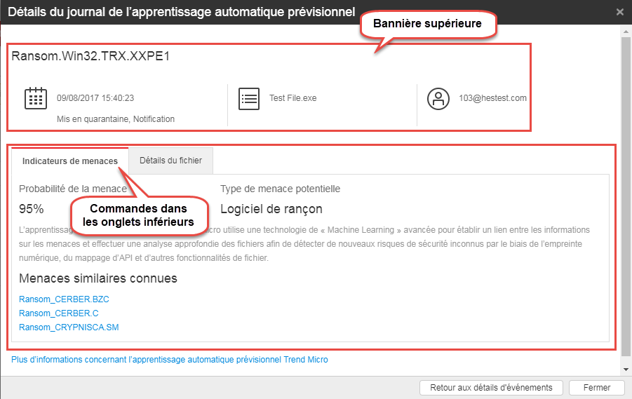Click the Bannière supérieure callout label
The height and width of the screenshot is (399, 632).
point(427,24)
